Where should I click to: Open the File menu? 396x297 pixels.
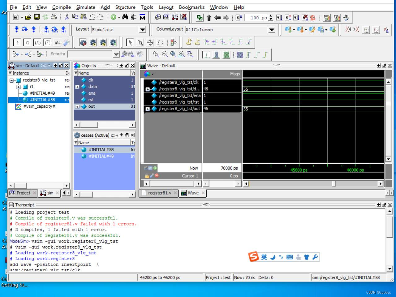pyautogui.click(x=13, y=7)
